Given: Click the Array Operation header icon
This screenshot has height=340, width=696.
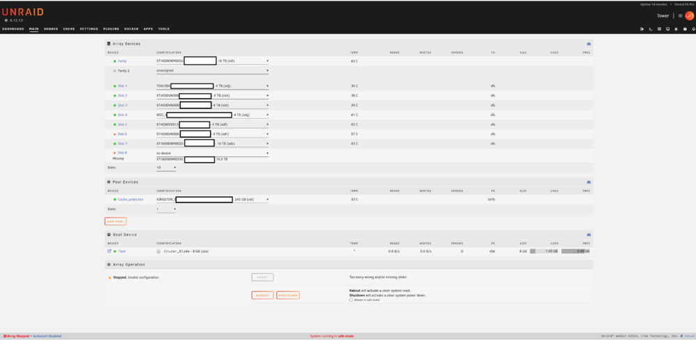Looking at the screenshot, I should point(109,264).
